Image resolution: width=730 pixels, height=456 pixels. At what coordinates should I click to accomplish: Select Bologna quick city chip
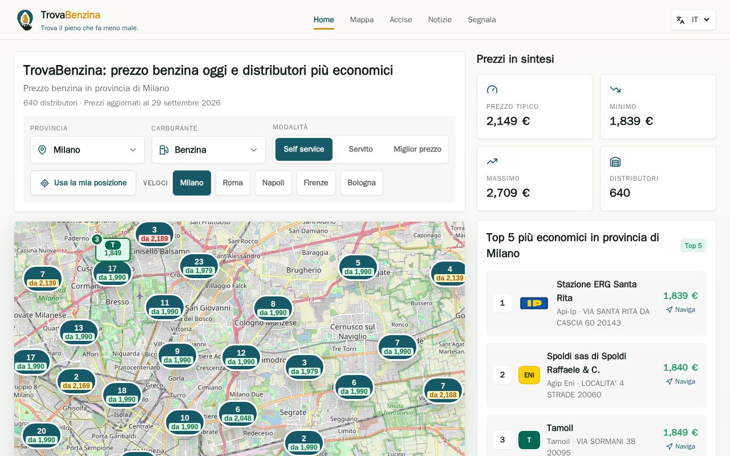362,183
